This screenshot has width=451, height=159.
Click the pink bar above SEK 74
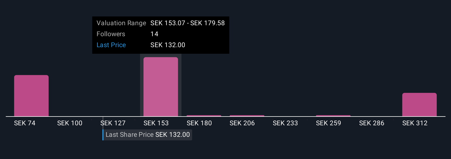31,96
